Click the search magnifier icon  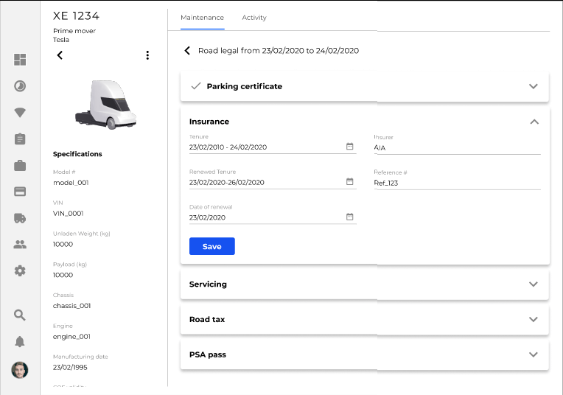(x=20, y=315)
